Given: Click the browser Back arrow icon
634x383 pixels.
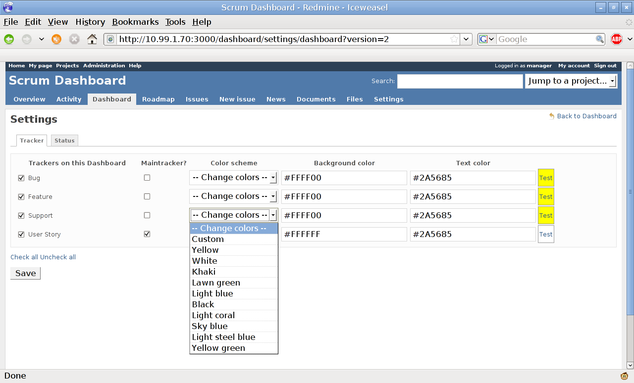Looking at the screenshot, I should [9, 39].
